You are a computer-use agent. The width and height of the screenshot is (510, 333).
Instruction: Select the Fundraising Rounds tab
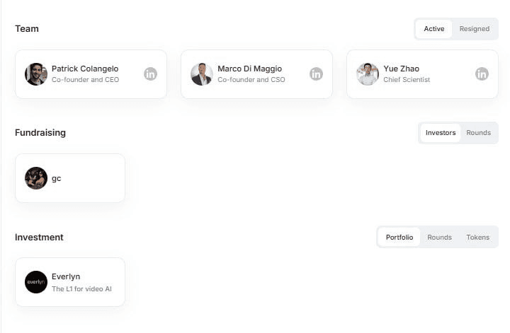[x=478, y=133]
